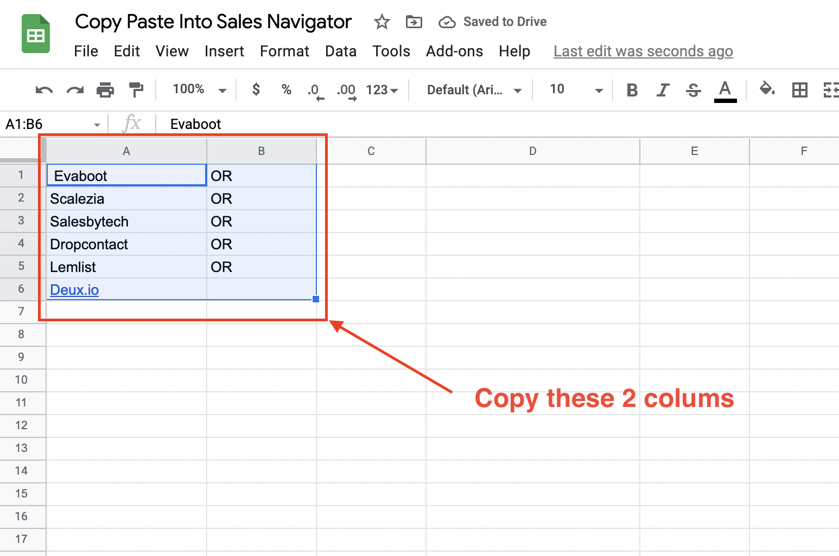
Task: Open the Last edit was seconds ago link
Action: 643,51
